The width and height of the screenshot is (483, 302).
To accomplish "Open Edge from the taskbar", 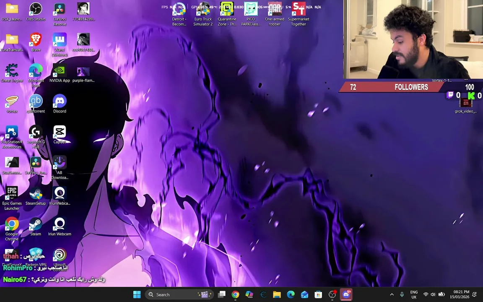I will (291, 294).
